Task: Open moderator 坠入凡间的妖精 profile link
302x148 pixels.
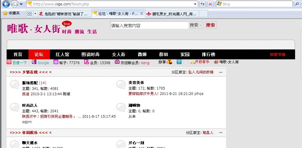Action: point(201,72)
